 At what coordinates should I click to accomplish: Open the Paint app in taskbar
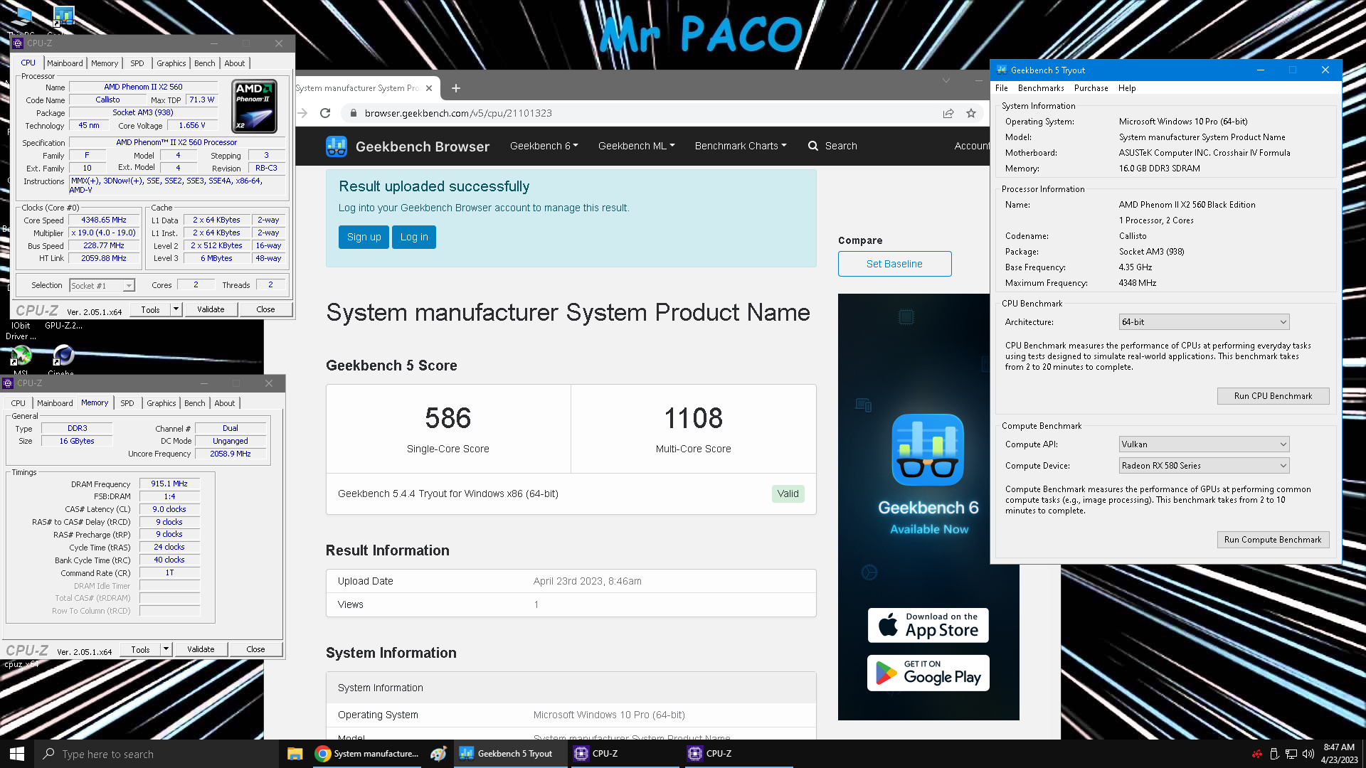tap(438, 754)
